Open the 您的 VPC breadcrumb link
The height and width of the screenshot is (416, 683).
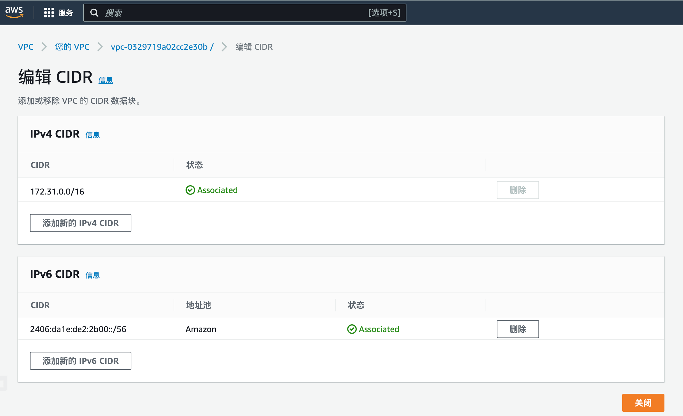point(72,47)
